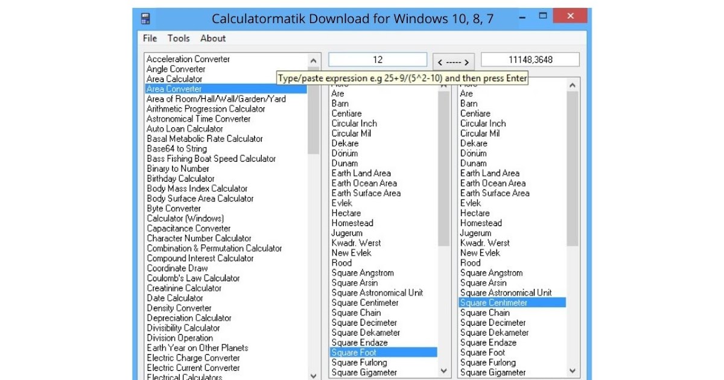Click the calculator app icon in title bar
The height and width of the screenshot is (380, 724).
pos(145,19)
